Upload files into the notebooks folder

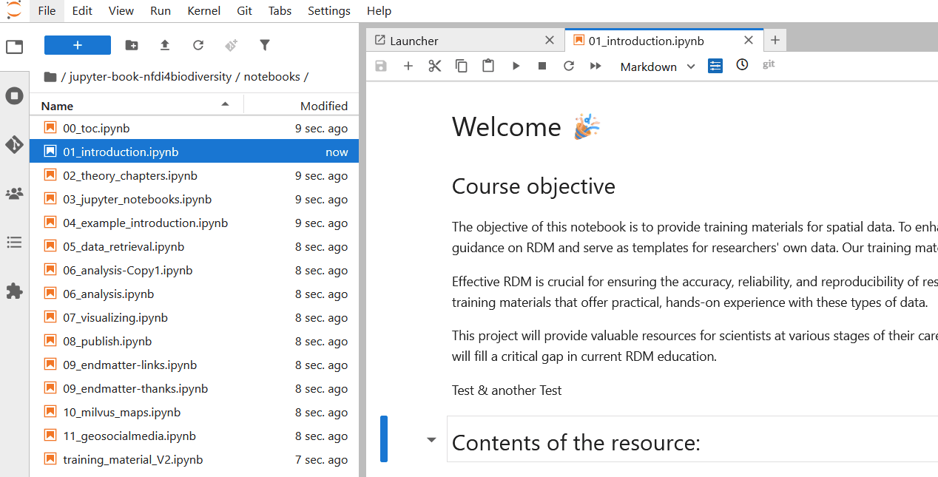pyautogui.click(x=164, y=45)
